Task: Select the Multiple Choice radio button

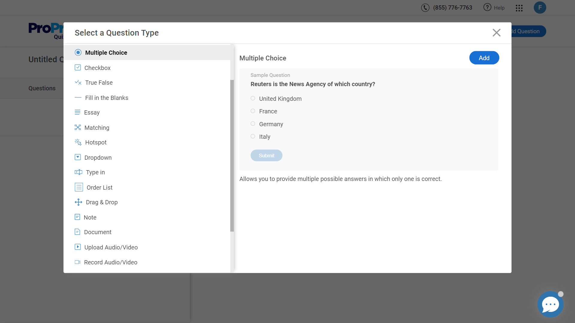Action: point(78,53)
